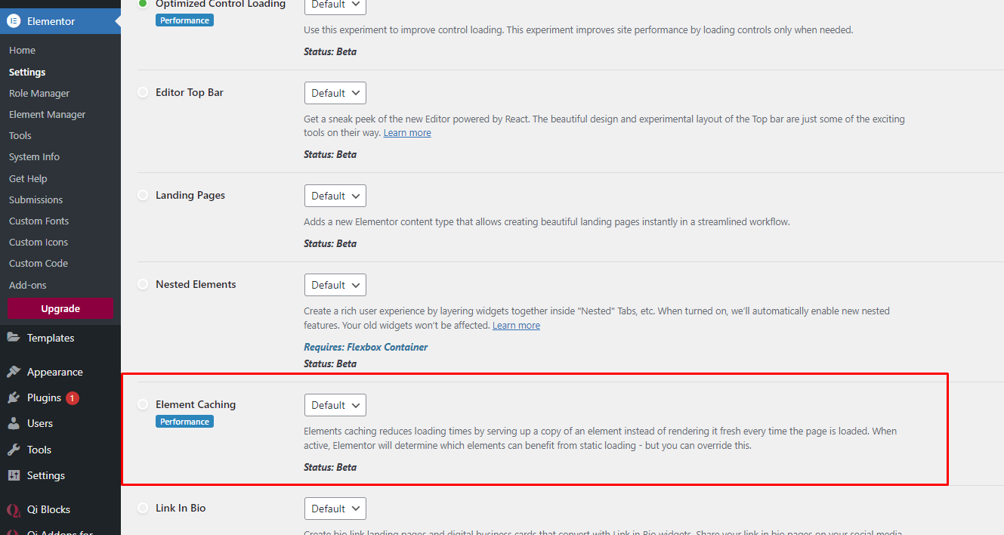Click the Appearance paintbrush icon

(14, 372)
